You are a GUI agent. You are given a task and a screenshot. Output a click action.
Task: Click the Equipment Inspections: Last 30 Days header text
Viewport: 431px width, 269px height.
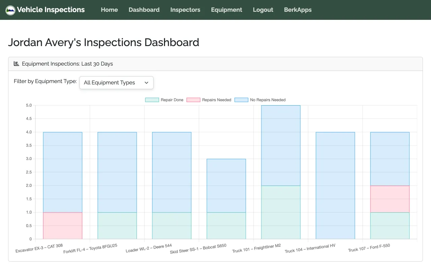67,64
